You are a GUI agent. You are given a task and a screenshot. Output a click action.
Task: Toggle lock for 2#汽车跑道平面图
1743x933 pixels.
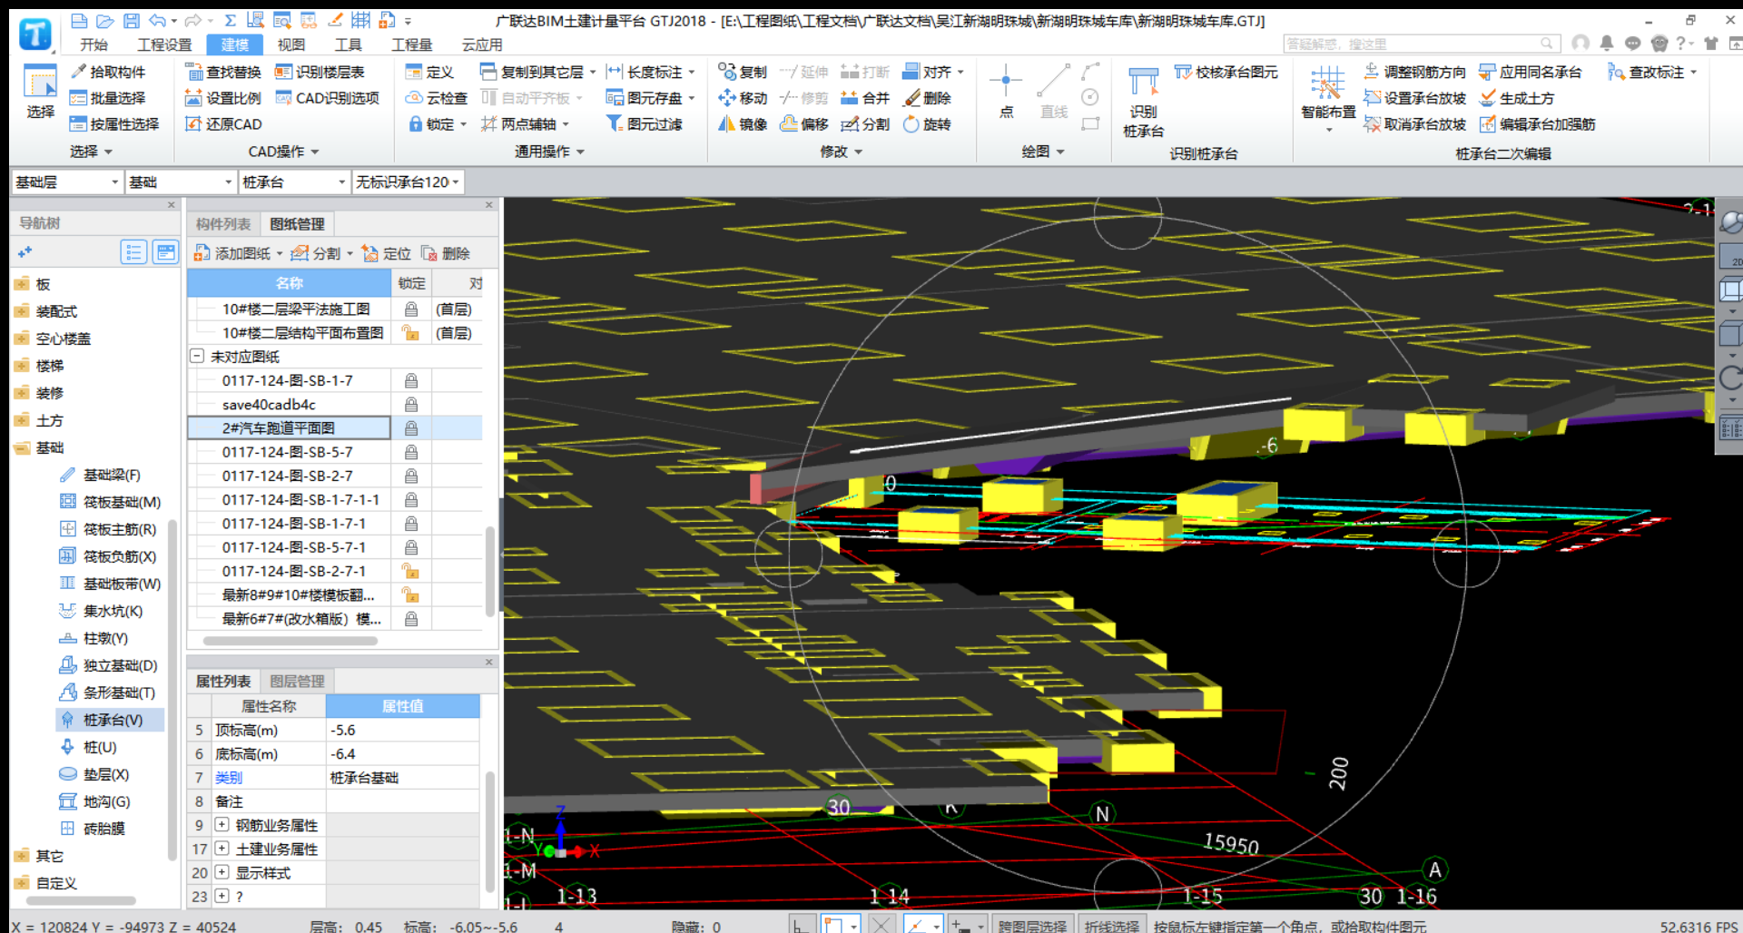(x=411, y=427)
